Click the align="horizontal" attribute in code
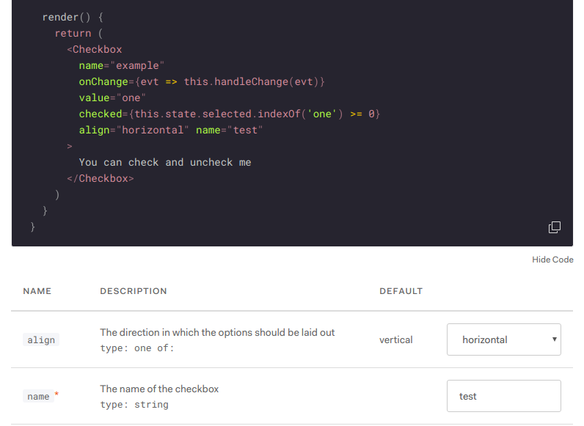 pyautogui.click(x=134, y=130)
